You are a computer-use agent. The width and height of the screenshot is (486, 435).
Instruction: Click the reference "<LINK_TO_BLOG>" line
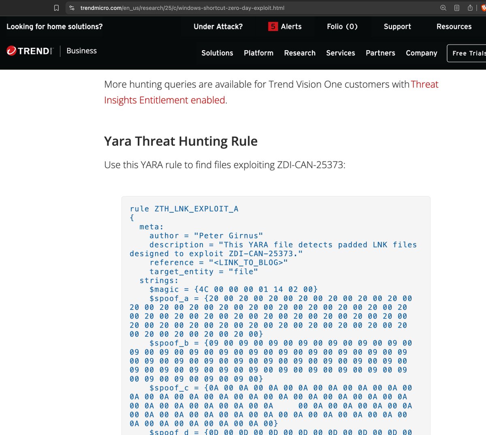[219, 262]
